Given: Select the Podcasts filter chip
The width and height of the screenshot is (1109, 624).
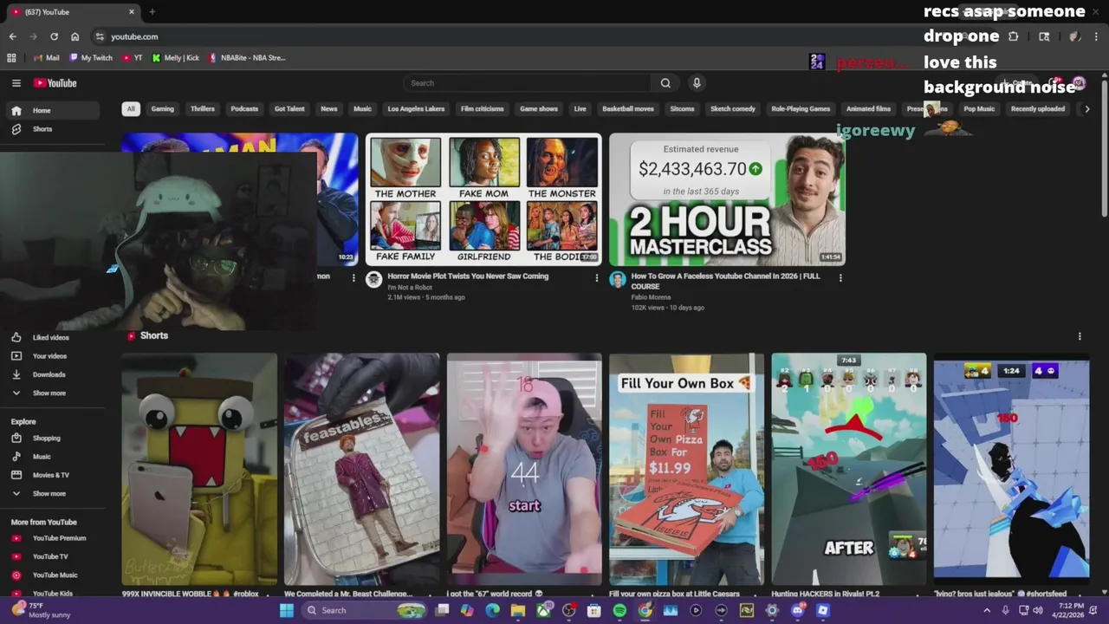Looking at the screenshot, I should [x=244, y=109].
